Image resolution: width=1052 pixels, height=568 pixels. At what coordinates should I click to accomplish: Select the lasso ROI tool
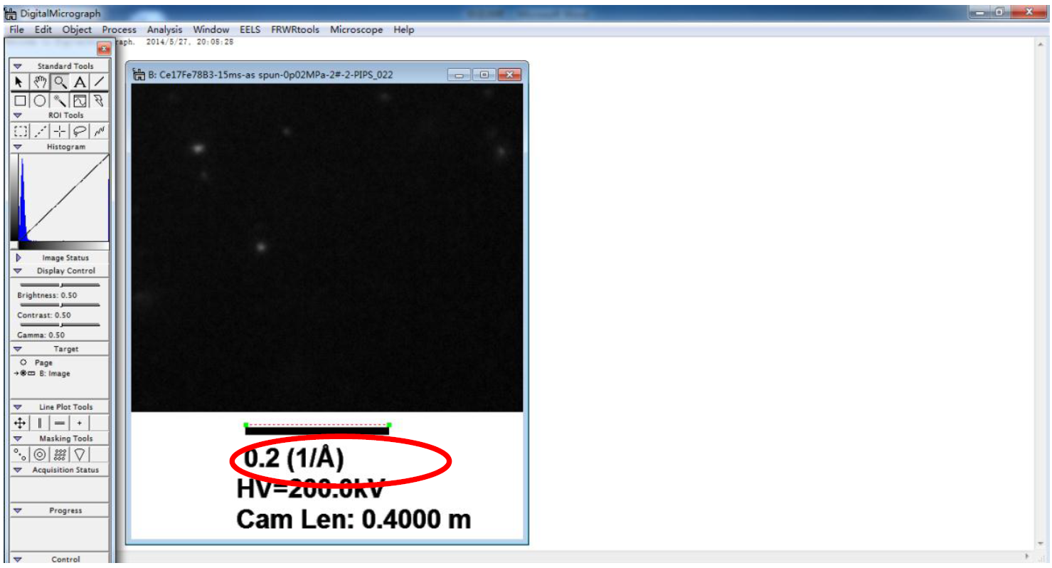(x=80, y=131)
